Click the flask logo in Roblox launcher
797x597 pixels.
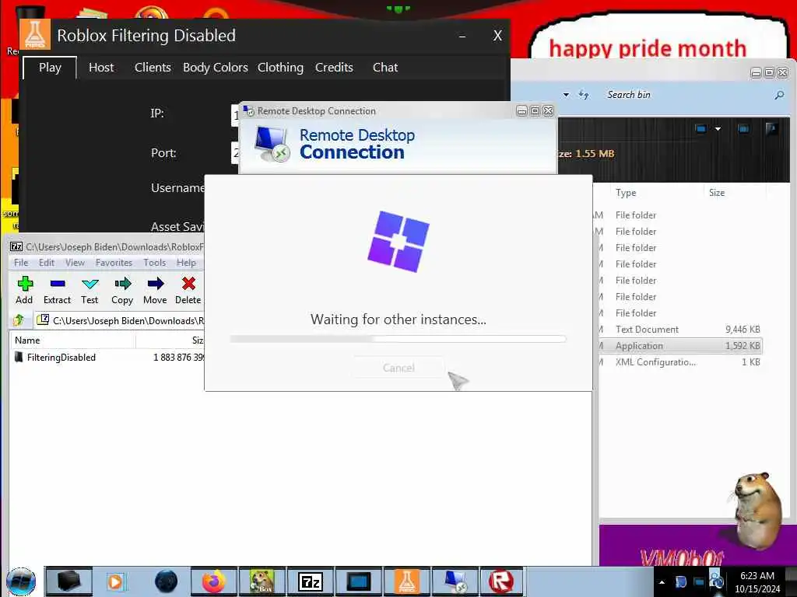click(x=35, y=34)
